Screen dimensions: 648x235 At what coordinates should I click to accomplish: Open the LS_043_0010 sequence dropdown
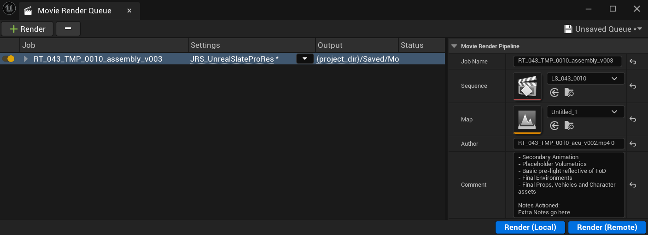tap(585, 78)
